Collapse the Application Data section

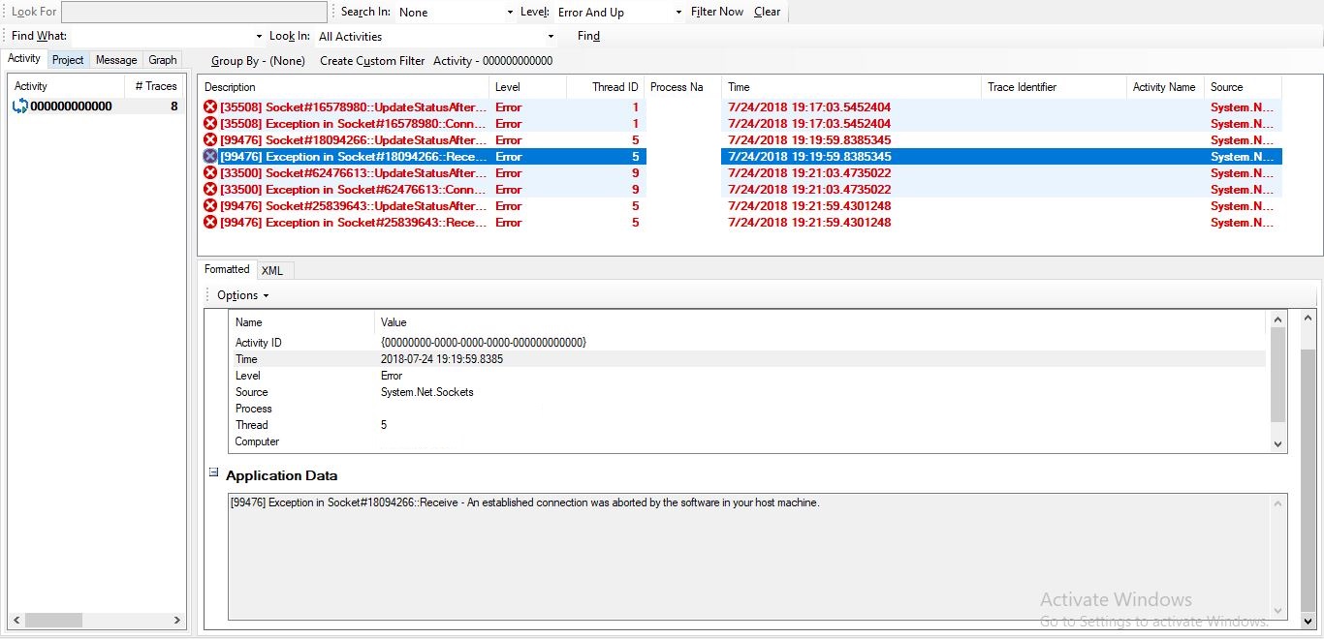click(x=214, y=473)
